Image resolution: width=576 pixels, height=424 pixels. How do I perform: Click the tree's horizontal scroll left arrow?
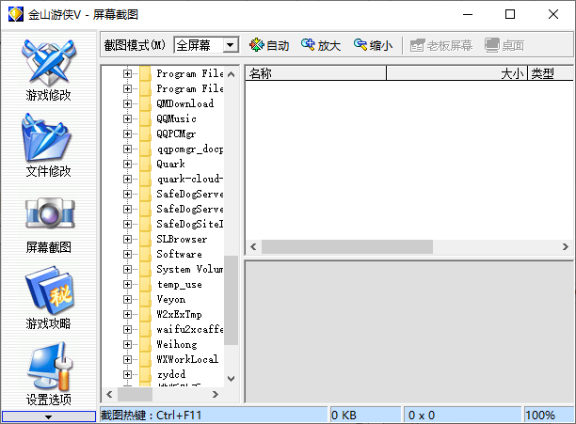[x=109, y=394]
